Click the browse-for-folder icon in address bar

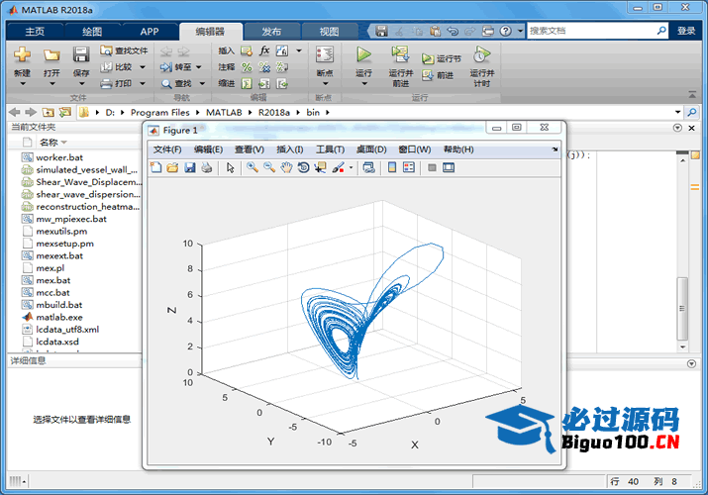click(x=65, y=112)
